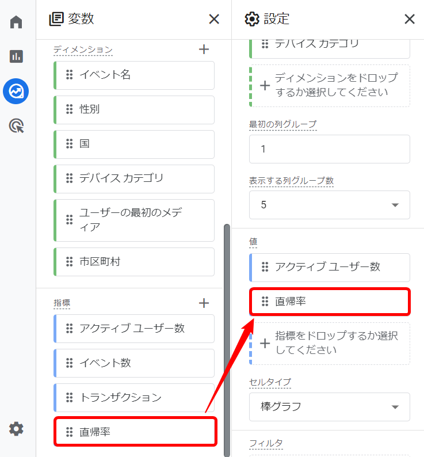Click the 最初の列グループ input field
This screenshot has height=457, width=424.
click(x=329, y=149)
